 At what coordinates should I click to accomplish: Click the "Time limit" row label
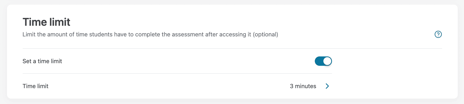point(35,86)
